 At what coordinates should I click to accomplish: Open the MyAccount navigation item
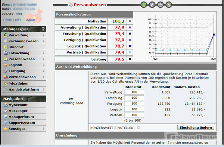24,105
